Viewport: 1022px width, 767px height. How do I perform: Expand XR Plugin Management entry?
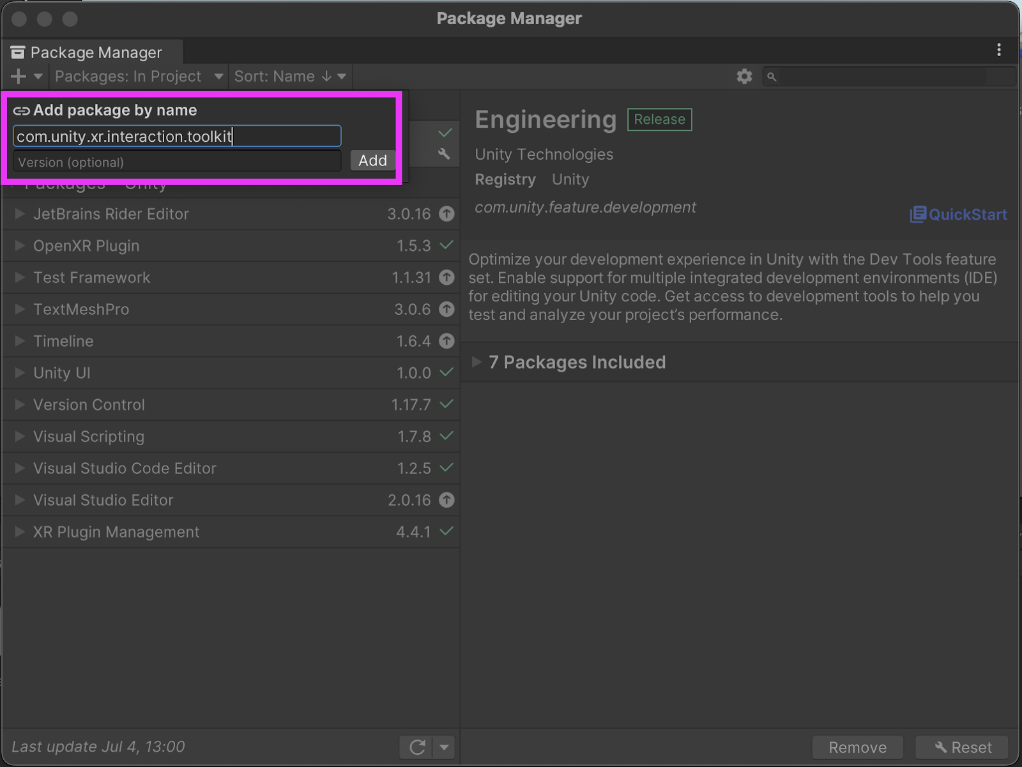[20, 532]
